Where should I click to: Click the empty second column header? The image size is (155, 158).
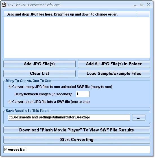tap(143, 14)
